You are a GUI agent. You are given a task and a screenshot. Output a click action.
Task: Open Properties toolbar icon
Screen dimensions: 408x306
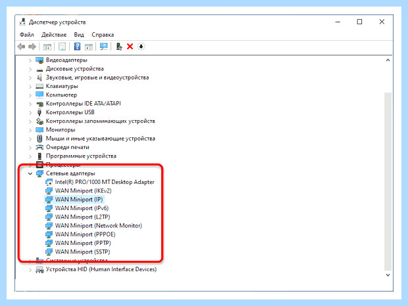click(63, 47)
